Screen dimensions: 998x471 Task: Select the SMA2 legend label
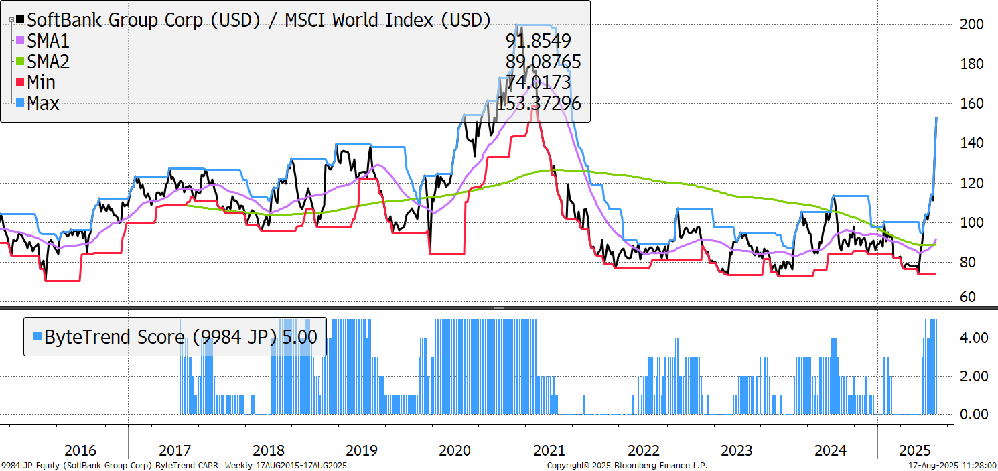48,62
